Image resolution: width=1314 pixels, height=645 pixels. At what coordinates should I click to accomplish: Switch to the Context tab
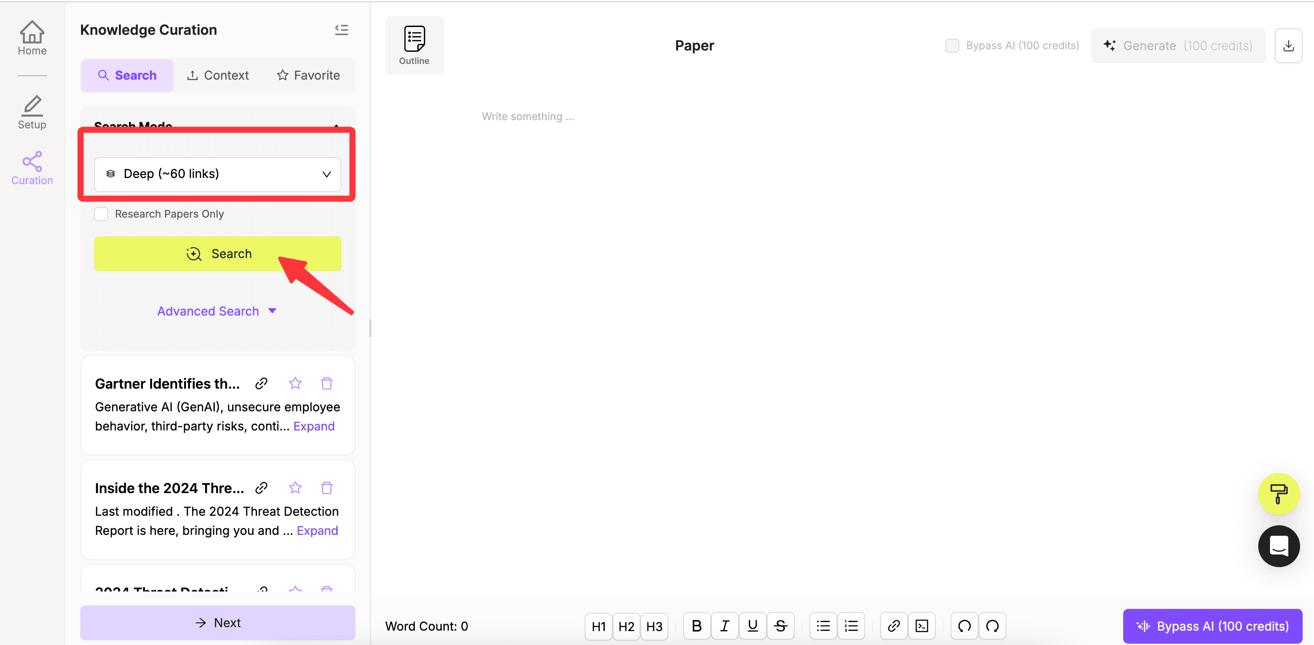pos(218,75)
